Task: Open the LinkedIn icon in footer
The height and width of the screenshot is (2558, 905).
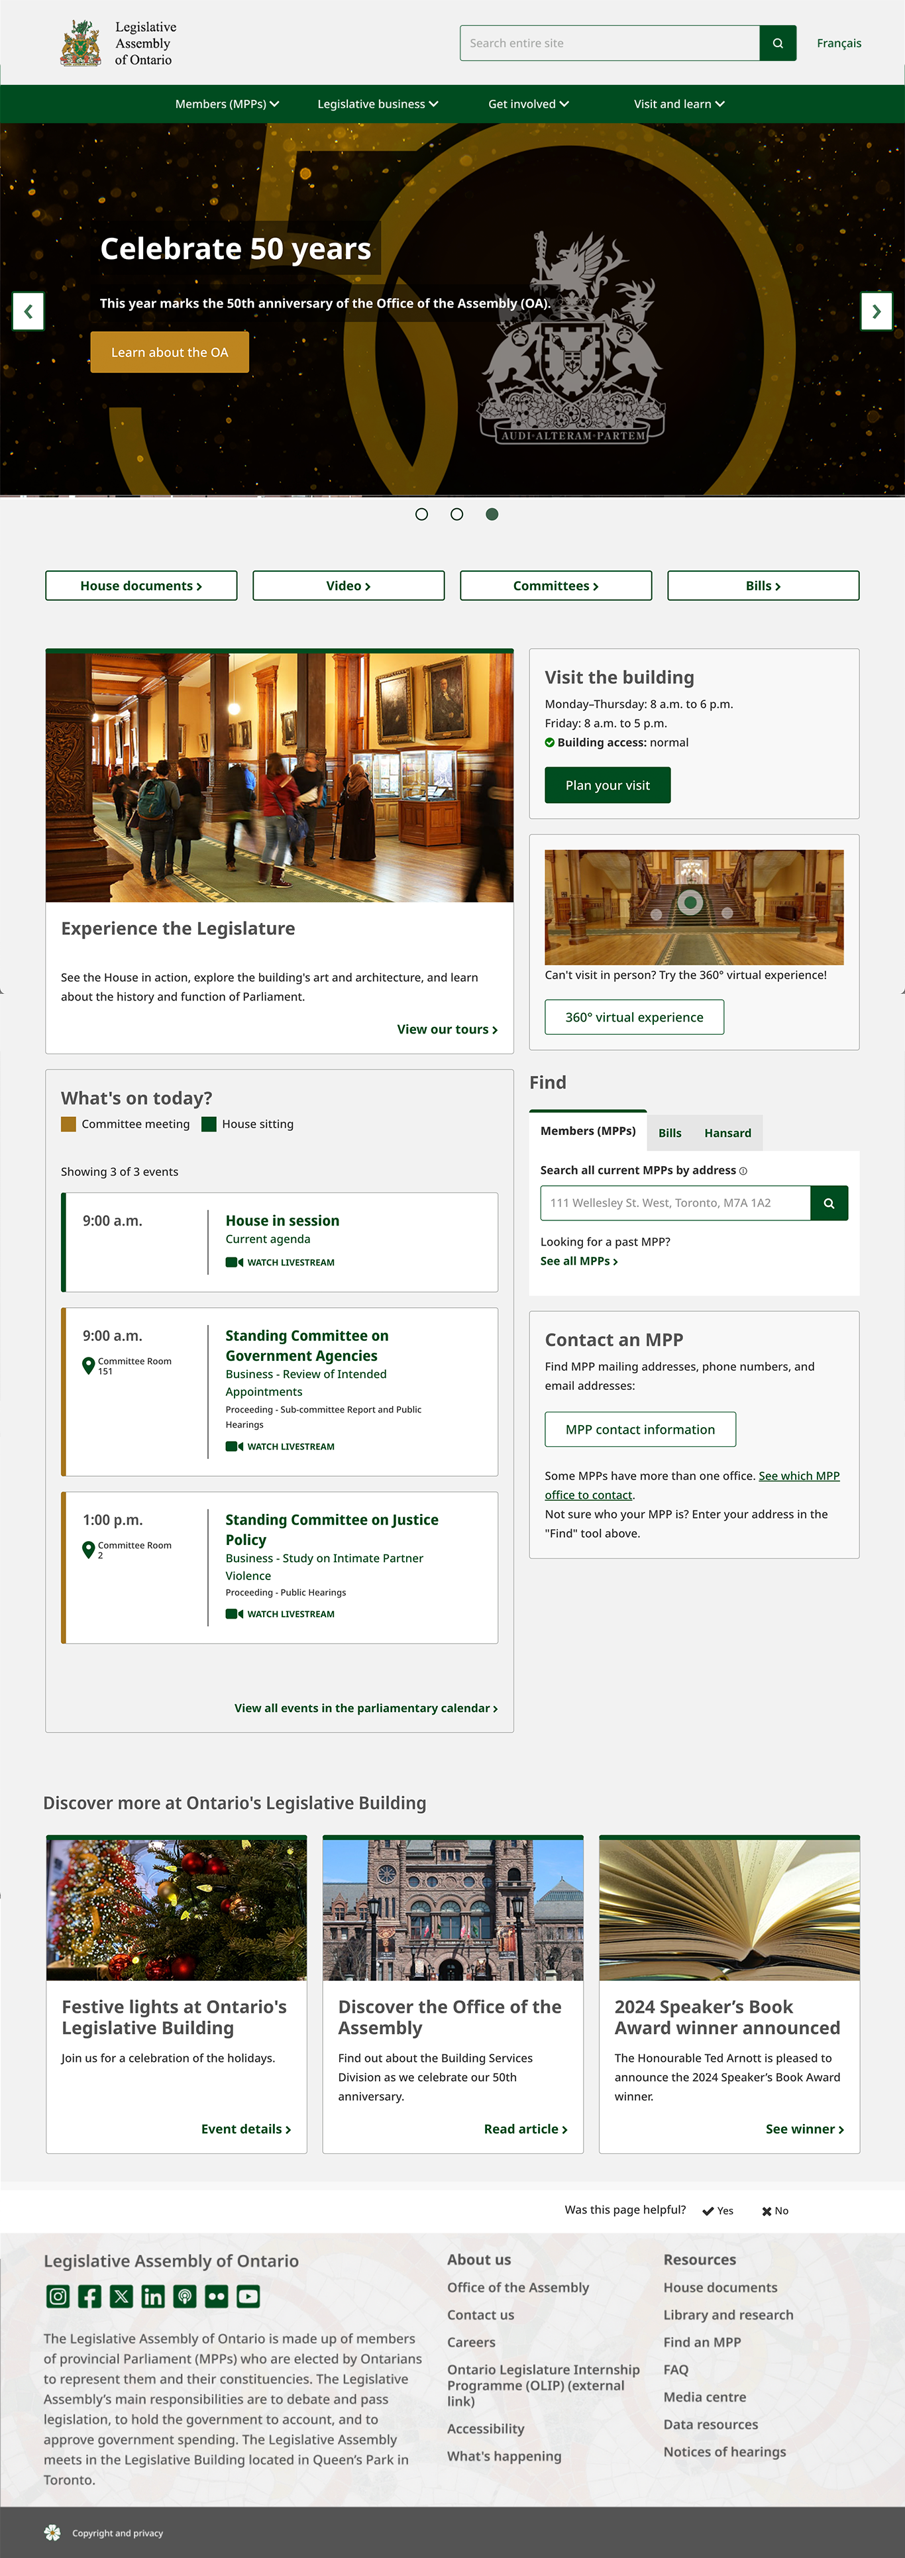Action: point(153,2296)
